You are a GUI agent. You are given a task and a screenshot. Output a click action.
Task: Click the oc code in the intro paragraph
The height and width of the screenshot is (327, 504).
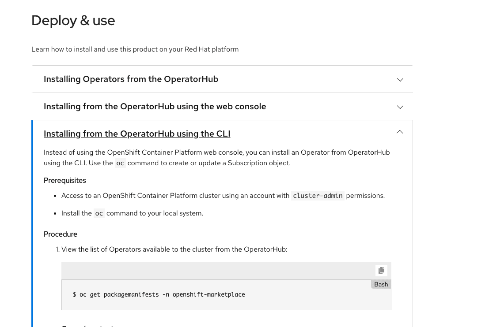[120, 163]
